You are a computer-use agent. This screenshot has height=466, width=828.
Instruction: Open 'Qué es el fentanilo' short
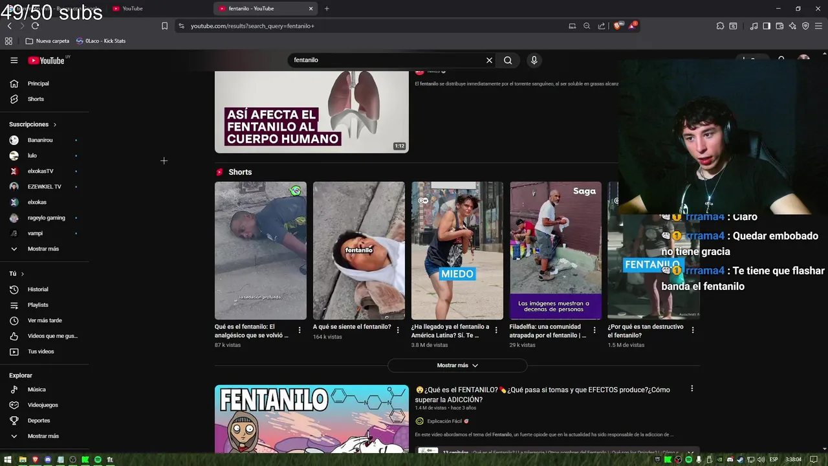[261, 250]
